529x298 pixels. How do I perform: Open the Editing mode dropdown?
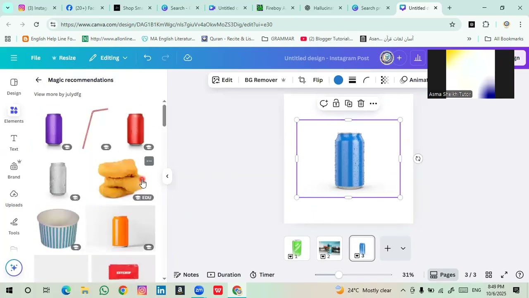tap(108, 58)
